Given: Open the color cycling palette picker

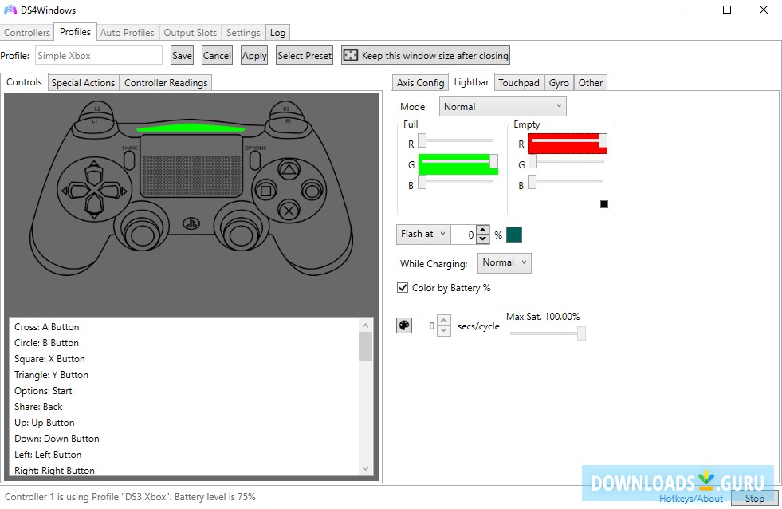Looking at the screenshot, I should pyautogui.click(x=403, y=325).
